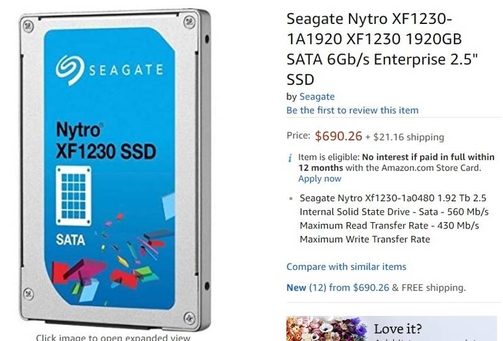Click the 'Love it?' banner heading
This screenshot has width=503, height=341.
tap(397, 329)
